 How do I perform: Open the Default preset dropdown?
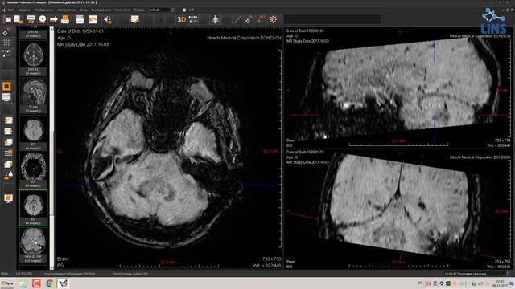click(x=159, y=10)
